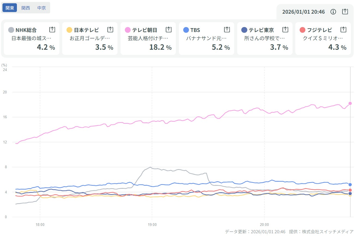Image resolution: width=355 pixels, height=236 pixels.
Task: Click the share icon on テレビ東京 card
Action: pyautogui.click(x=285, y=29)
